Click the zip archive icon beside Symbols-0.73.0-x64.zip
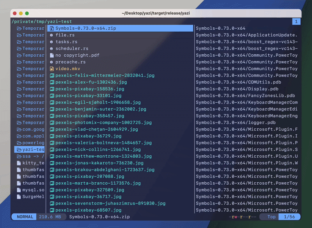This screenshot has width=312, height=228. point(52,28)
